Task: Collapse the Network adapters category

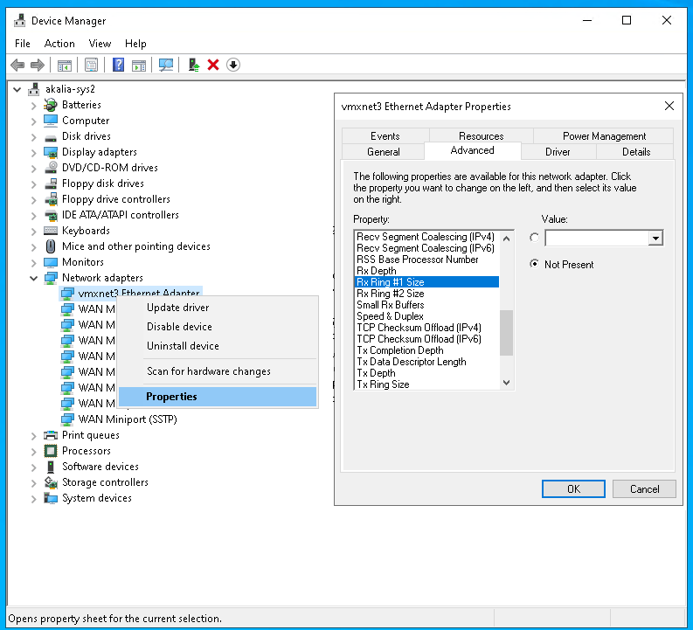Action: pos(34,278)
